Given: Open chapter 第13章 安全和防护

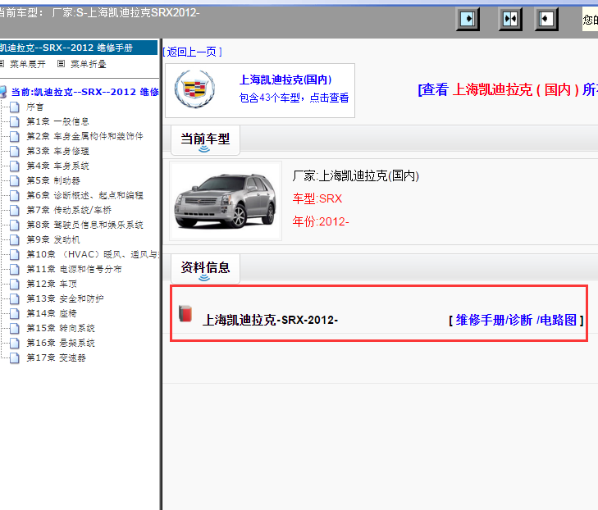Looking at the screenshot, I should tap(65, 298).
